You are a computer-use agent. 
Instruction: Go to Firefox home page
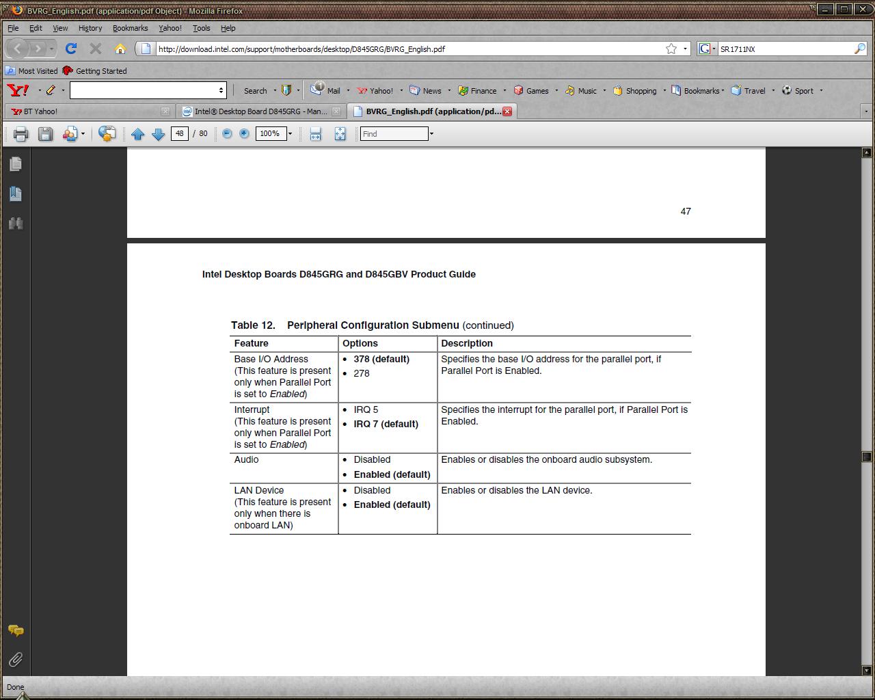point(120,49)
